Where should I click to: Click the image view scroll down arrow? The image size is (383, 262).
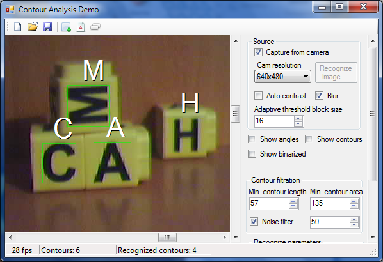(236, 237)
